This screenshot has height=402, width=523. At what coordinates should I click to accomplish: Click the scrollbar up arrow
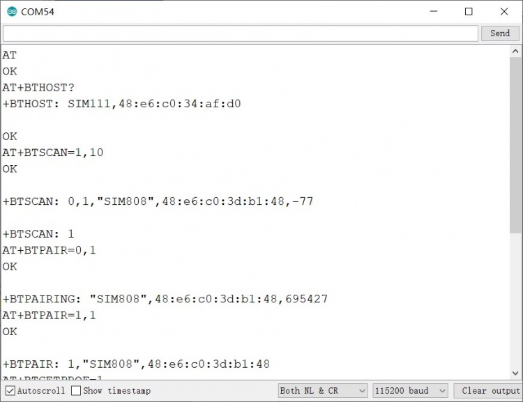515,52
